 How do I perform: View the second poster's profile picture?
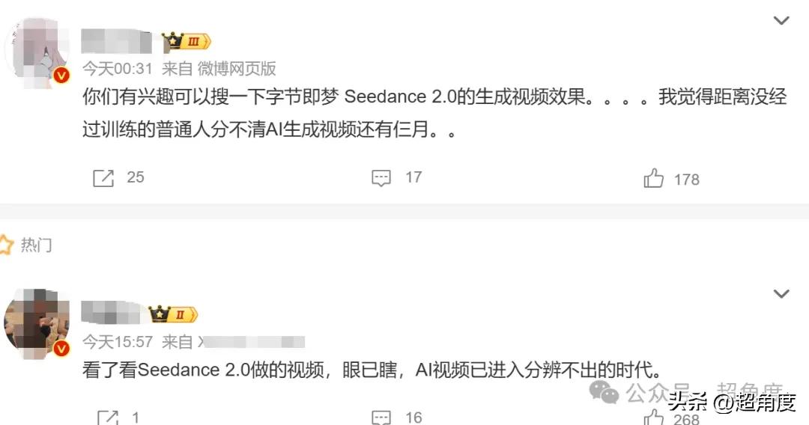pyautogui.click(x=35, y=323)
